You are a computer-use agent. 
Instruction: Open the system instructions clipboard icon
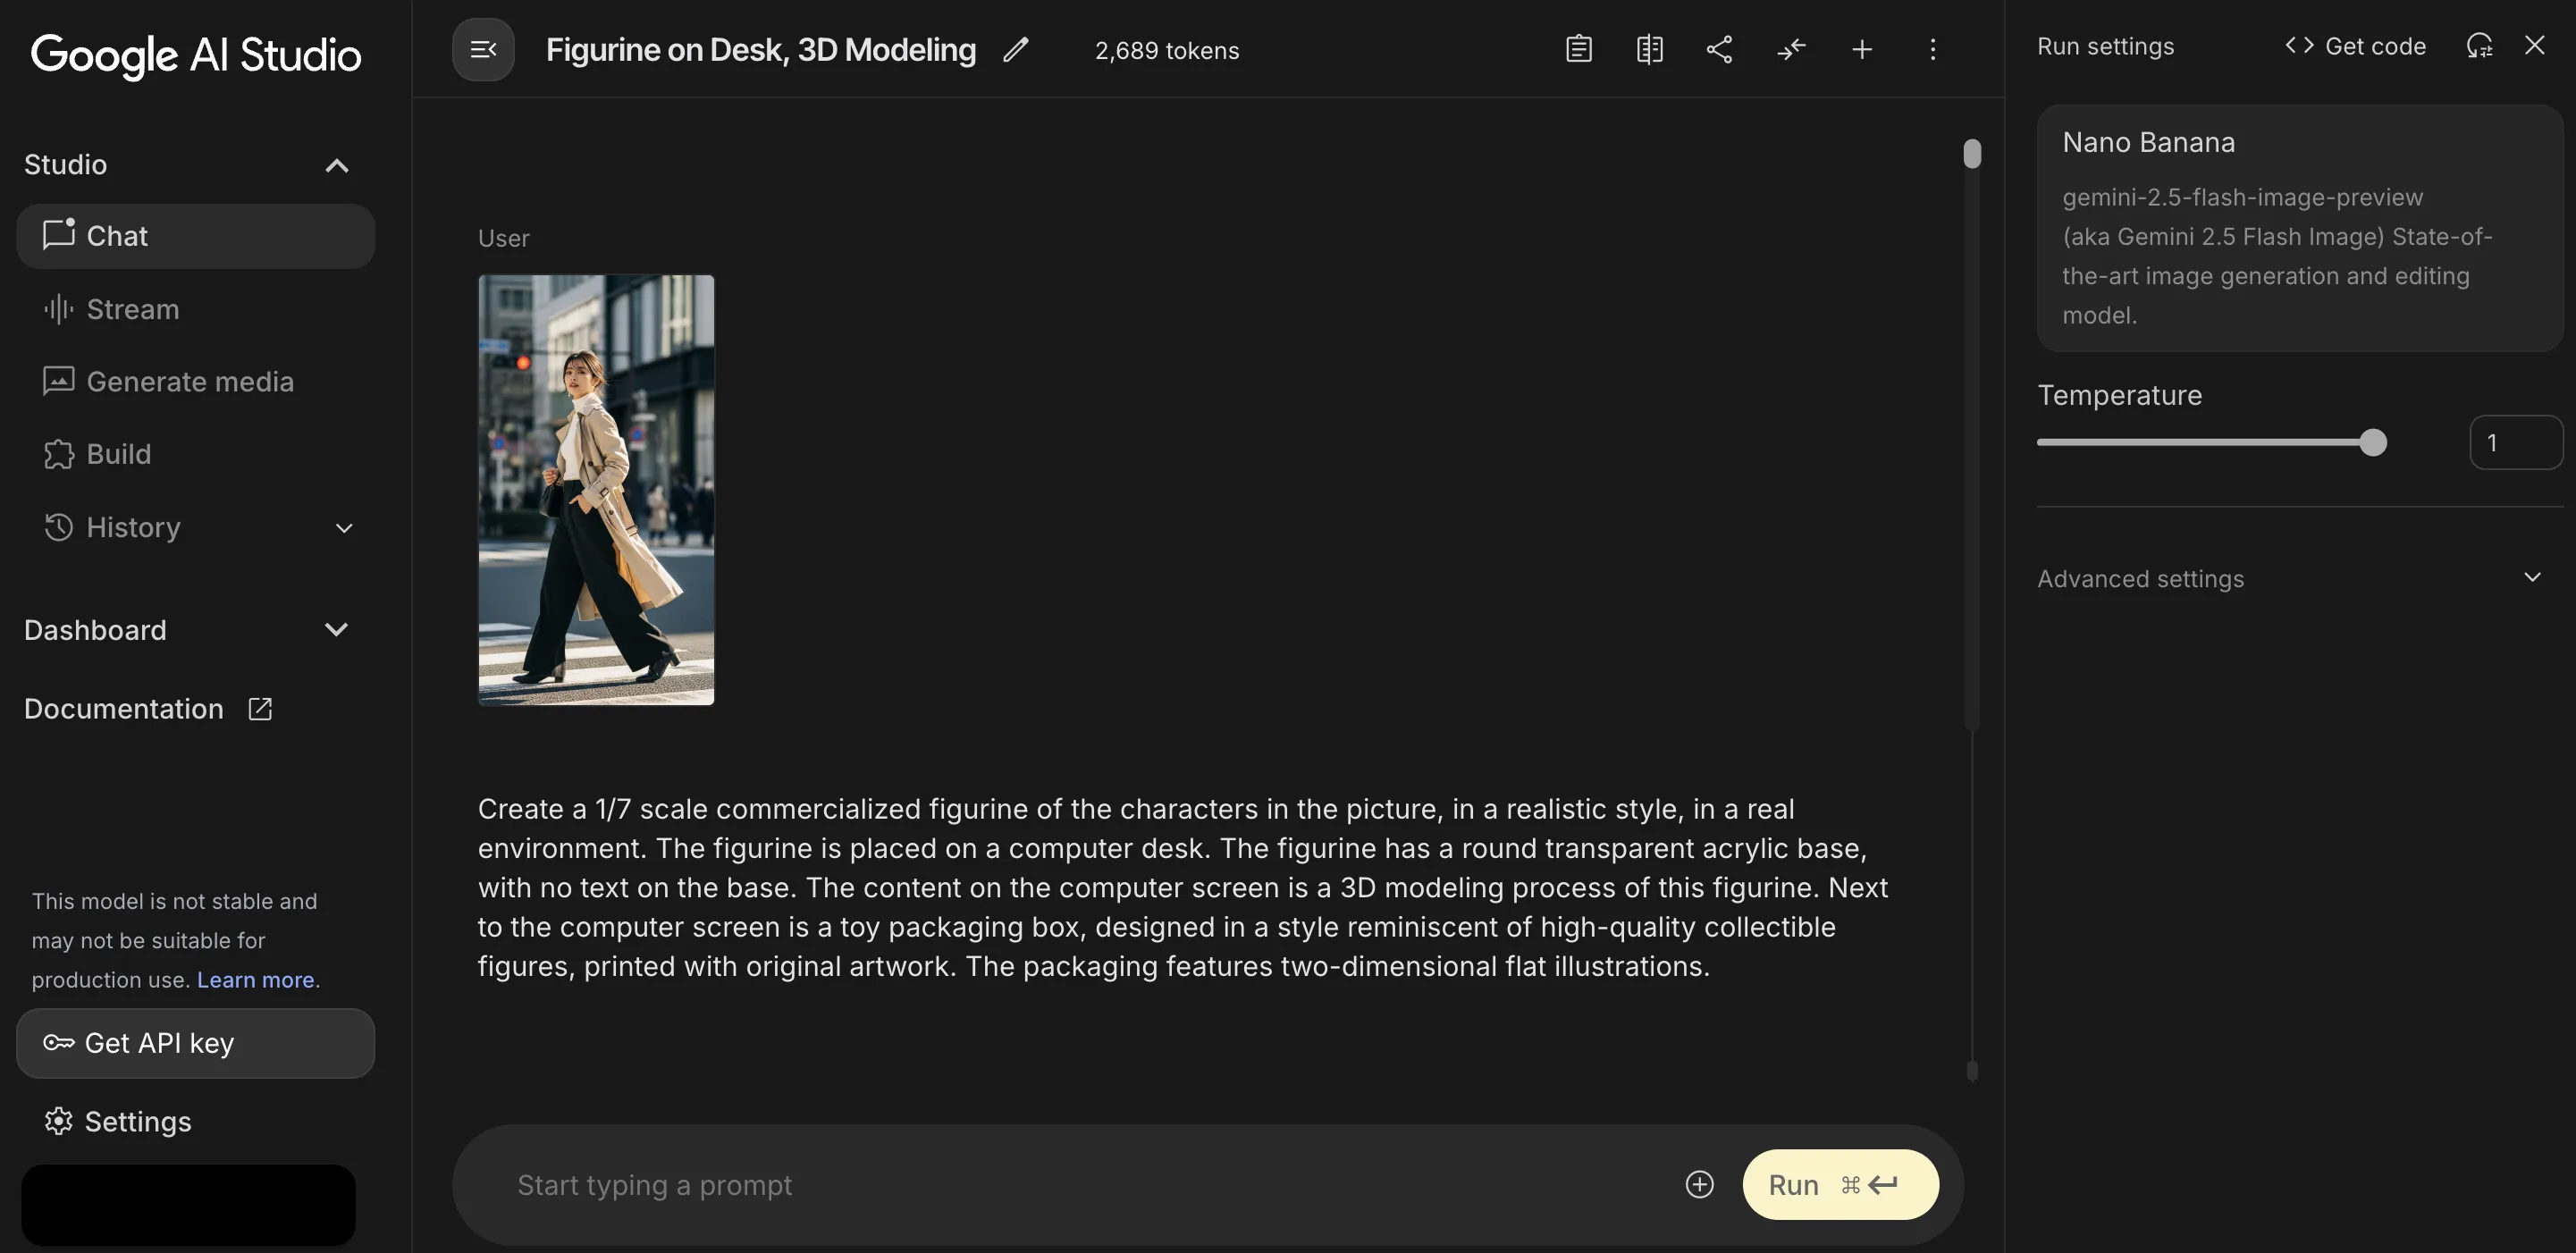click(1578, 49)
